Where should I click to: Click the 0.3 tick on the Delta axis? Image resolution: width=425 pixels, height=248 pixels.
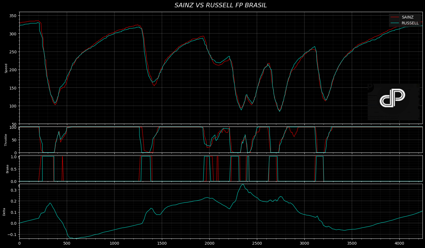[x=13, y=190]
